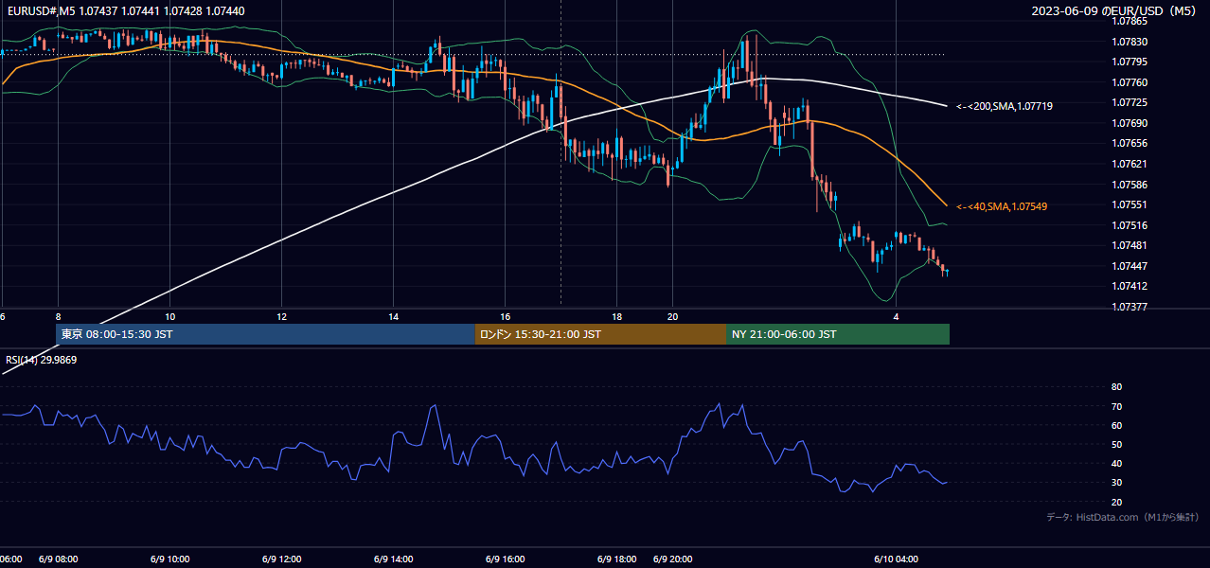Click price axis value 1.07830
The width and height of the screenshot is (1210, 568).
pyautogui.click(x=1130, y=42)
